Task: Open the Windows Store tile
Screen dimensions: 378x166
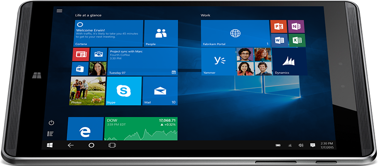Action: 80,68
